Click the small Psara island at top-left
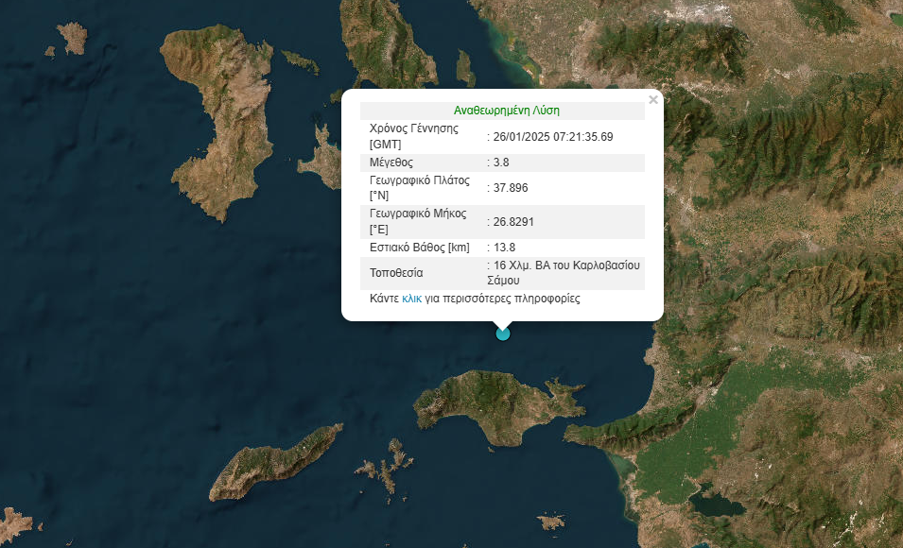Viewport: 903px width, 548px height. click(x=72, y=38)
